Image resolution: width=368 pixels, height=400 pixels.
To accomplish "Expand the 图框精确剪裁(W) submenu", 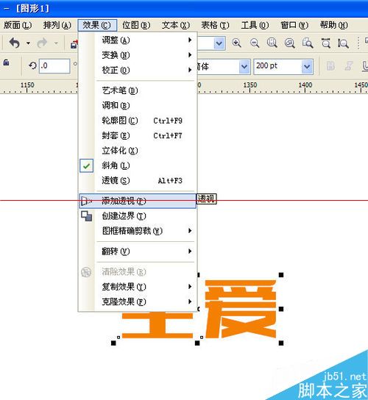I will tap(138, 231).
